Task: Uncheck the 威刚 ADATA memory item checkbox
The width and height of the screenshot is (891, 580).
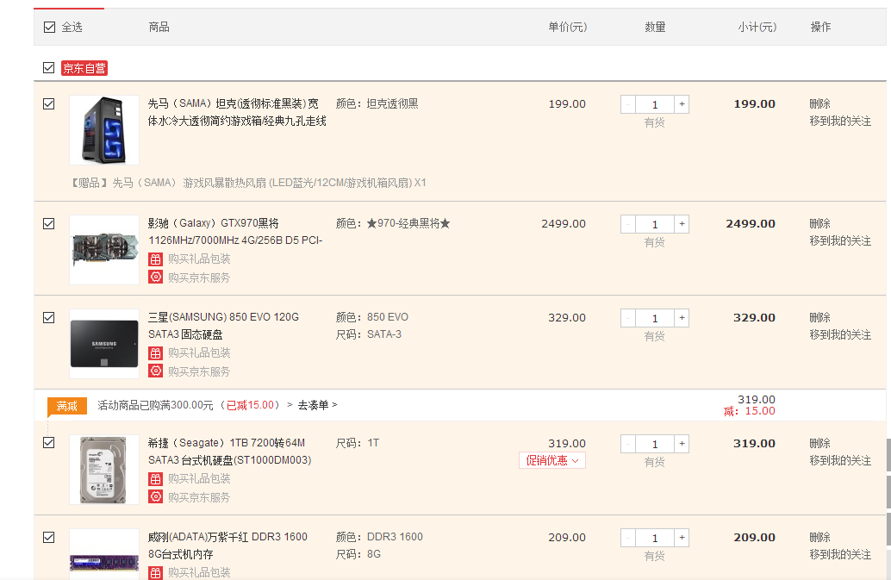Action: [49, 538]
